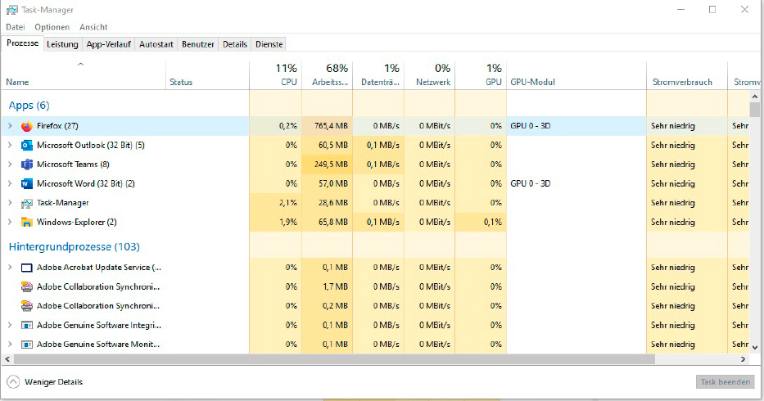Click the Firefox icon in the process list
The image size is (764, 401).
pos(27,126)
